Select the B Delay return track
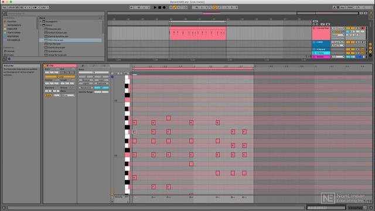Viewport: 375px width, 211px height. tap(321, 53)
